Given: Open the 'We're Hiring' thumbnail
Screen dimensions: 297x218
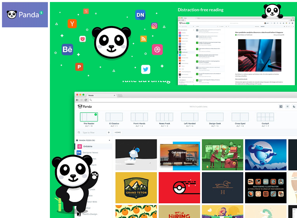Looking at the screenshot, I should point(179,212).
